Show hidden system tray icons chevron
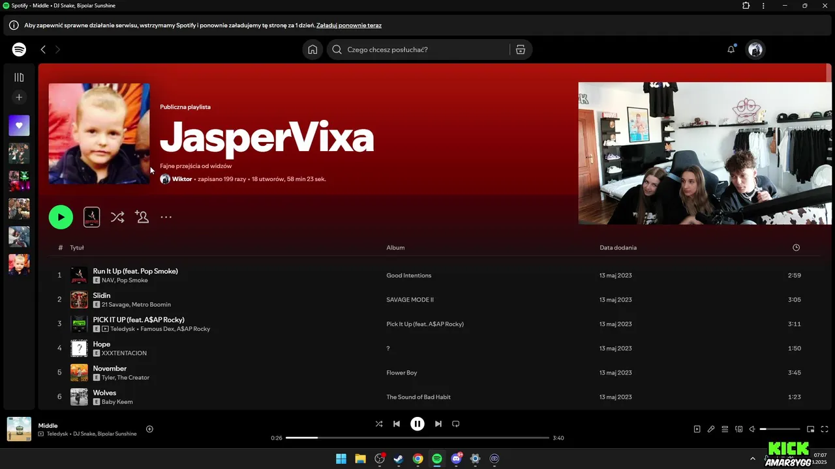The height and width of the screenshot is (469, 835). coord(752,459)
